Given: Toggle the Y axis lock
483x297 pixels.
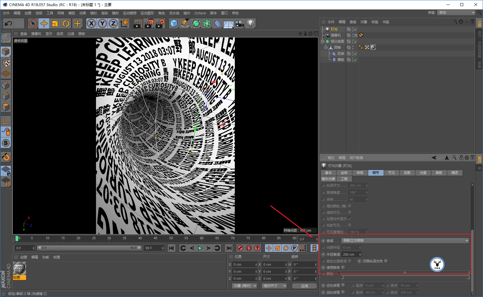Looking at the screenshot, I should point(102,23).
